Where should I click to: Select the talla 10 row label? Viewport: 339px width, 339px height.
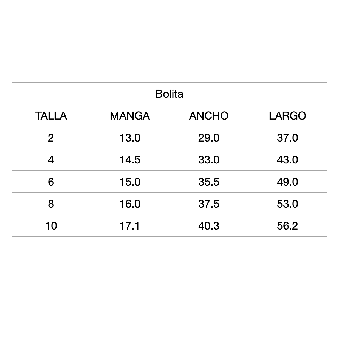click(51, 226)
